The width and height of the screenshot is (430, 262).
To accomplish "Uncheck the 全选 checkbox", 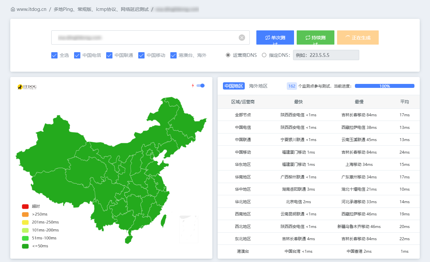I will pos(55,55).
